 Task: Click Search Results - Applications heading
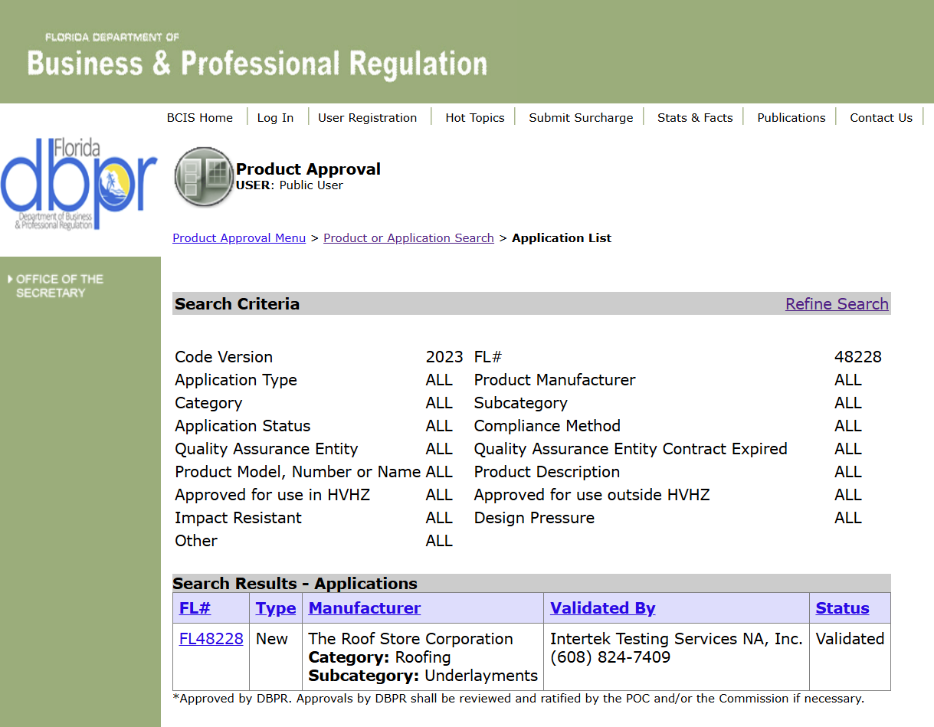click(295, 584)
